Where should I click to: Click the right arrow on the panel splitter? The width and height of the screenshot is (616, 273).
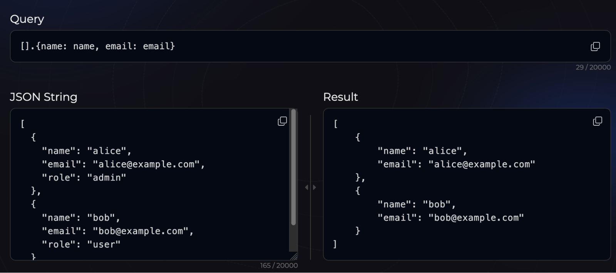315,187
